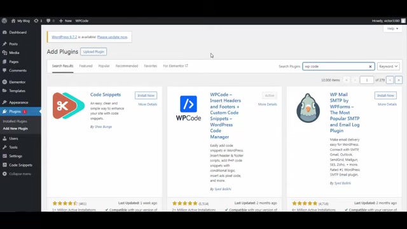407x229 pixels.
Task: Open the Code Snippets plugin title
Action: [x=106, y=95]
